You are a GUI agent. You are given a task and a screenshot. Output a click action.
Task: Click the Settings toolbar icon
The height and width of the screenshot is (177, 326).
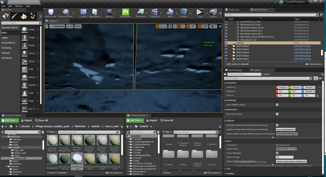[109, 13]
